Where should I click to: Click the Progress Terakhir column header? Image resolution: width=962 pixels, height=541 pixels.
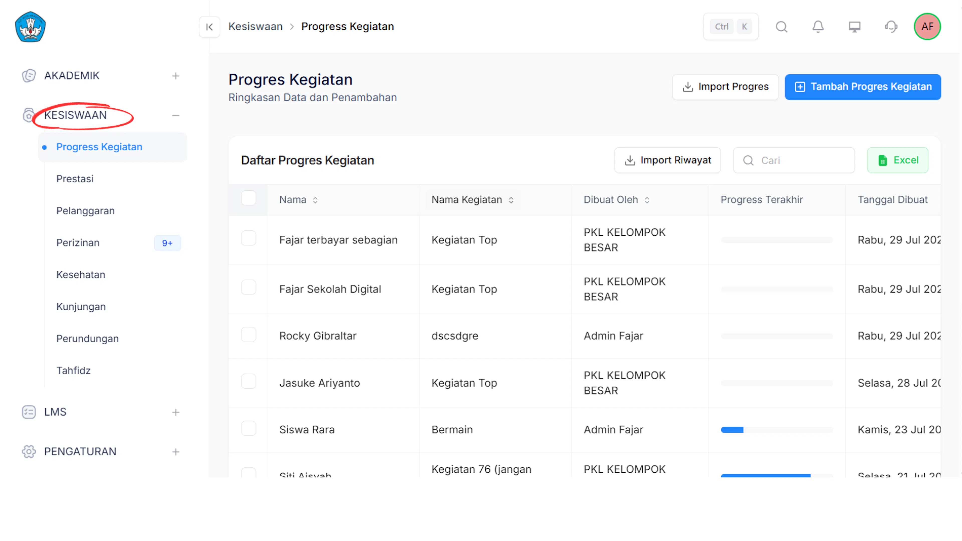pos(762,200)
